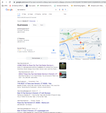Screen dimensions: 106x113
Task: Select Norwich Taxi Llc business listing
Action: [22, 48]
